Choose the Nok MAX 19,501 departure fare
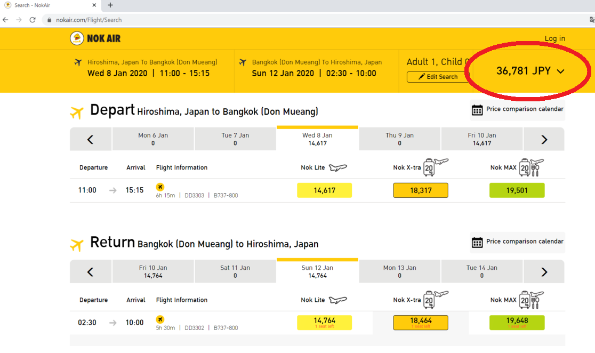This screenshot has width=595, height=353. coord(517,190)
